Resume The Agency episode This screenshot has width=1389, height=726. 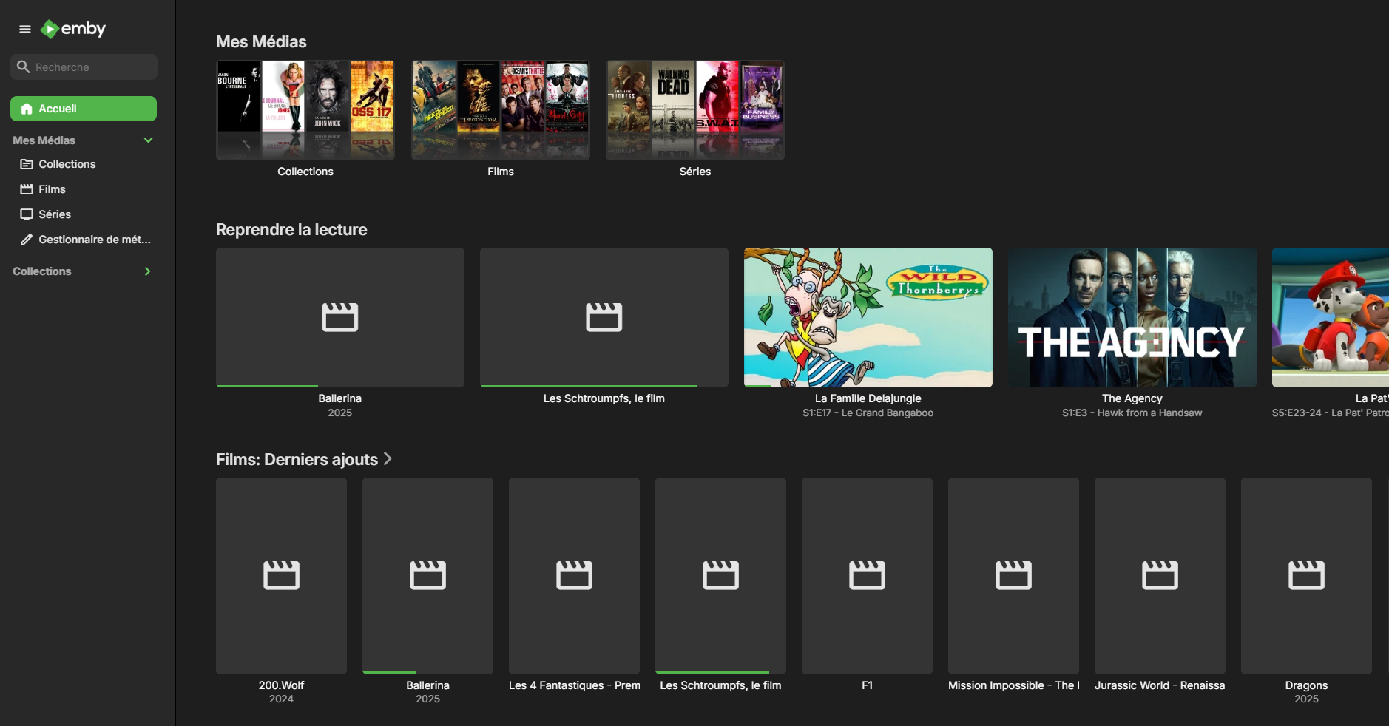click(x=1132, y=317)
